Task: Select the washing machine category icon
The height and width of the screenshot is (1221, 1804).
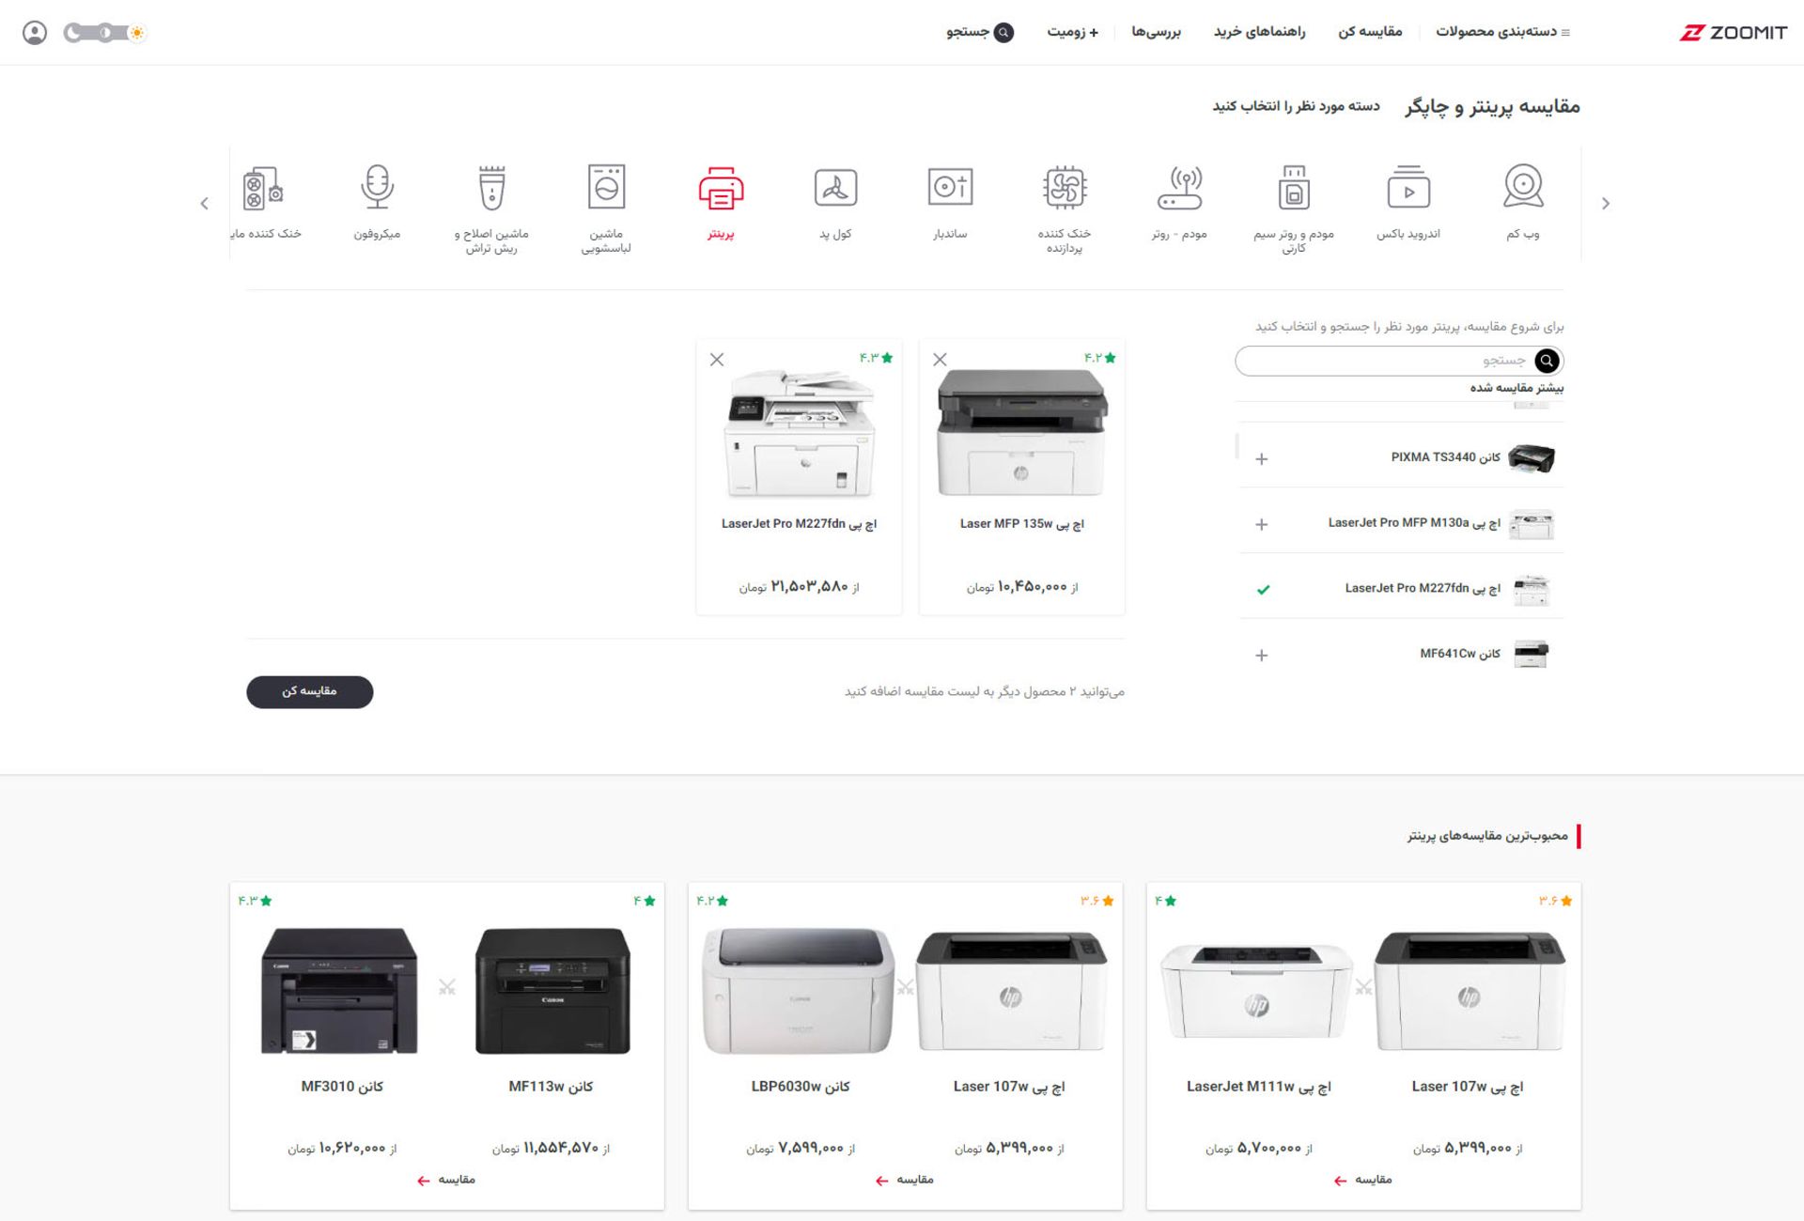Action: pos(606,188)
